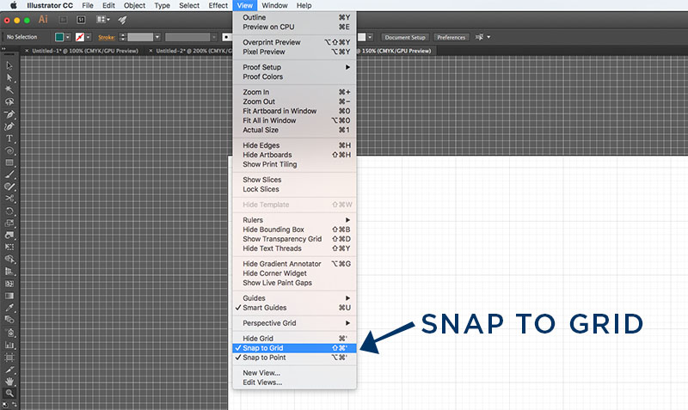Select the Symbol Sprayer tool

[9, 333]
